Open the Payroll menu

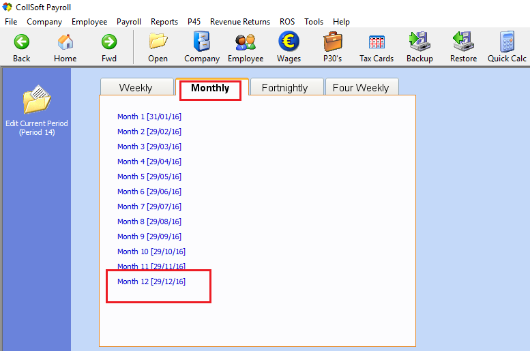(129, 22)
